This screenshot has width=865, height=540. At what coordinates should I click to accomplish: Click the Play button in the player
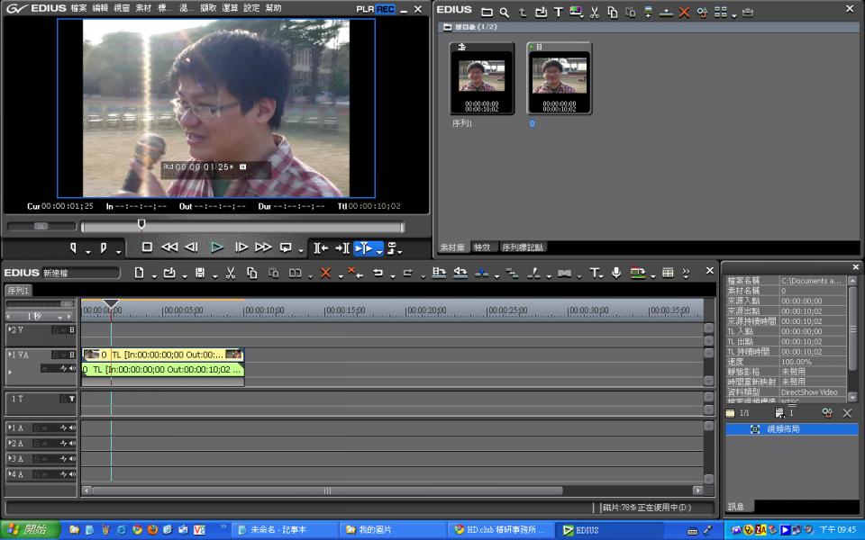pyautogui.click(x=216, y=247)
